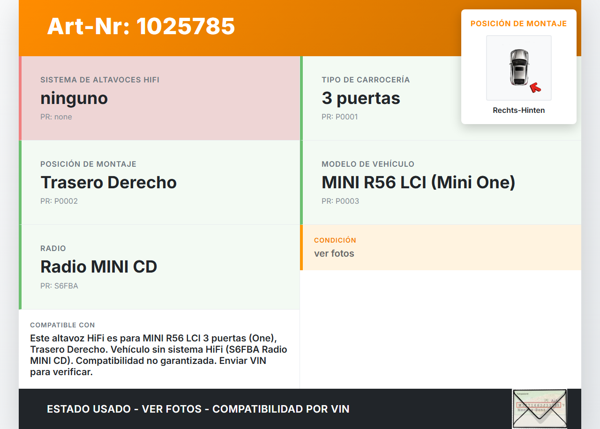Select the SISTEMA DE ALTAVOCES HIFI label
The height and width of the screenshot is (429, 600).
click(x=100, y=80)
